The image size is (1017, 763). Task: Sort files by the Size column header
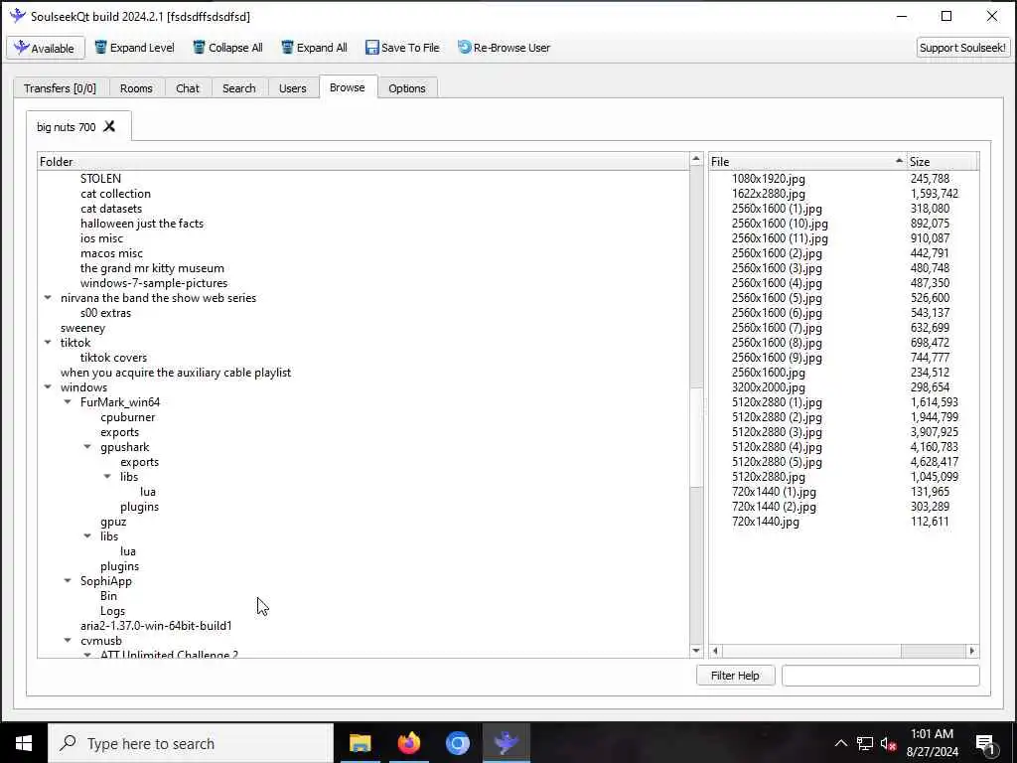pos(942,162)
